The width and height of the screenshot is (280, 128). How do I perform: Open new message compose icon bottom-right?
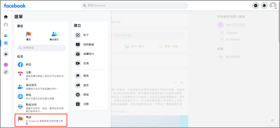[x=272, y=120]
